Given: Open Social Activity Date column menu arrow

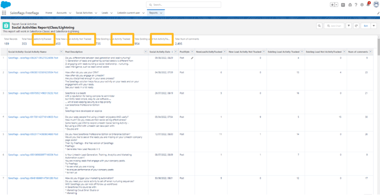Looking at the screenshot, I should [176, 52].
